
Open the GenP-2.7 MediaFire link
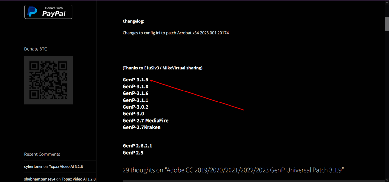point(146,120)
